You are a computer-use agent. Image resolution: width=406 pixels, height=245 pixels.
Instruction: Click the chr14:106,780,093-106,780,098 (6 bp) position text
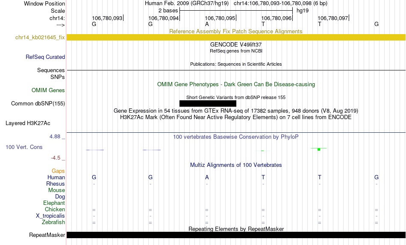coord(280,3)
